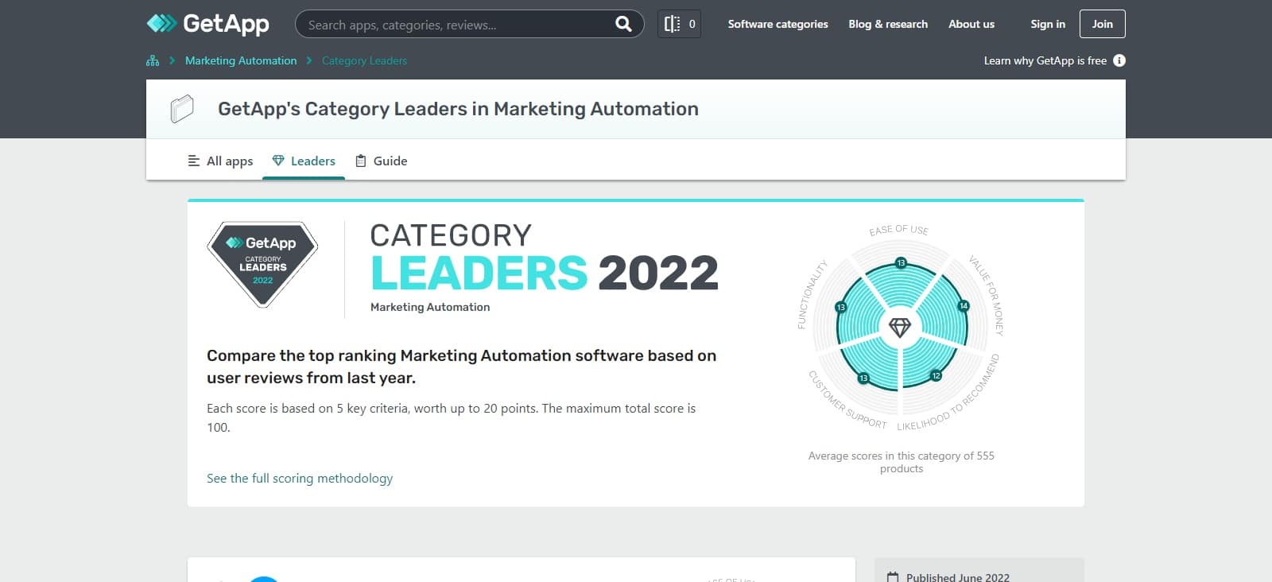Open About us menu
1272x582 pixels.
971,24
